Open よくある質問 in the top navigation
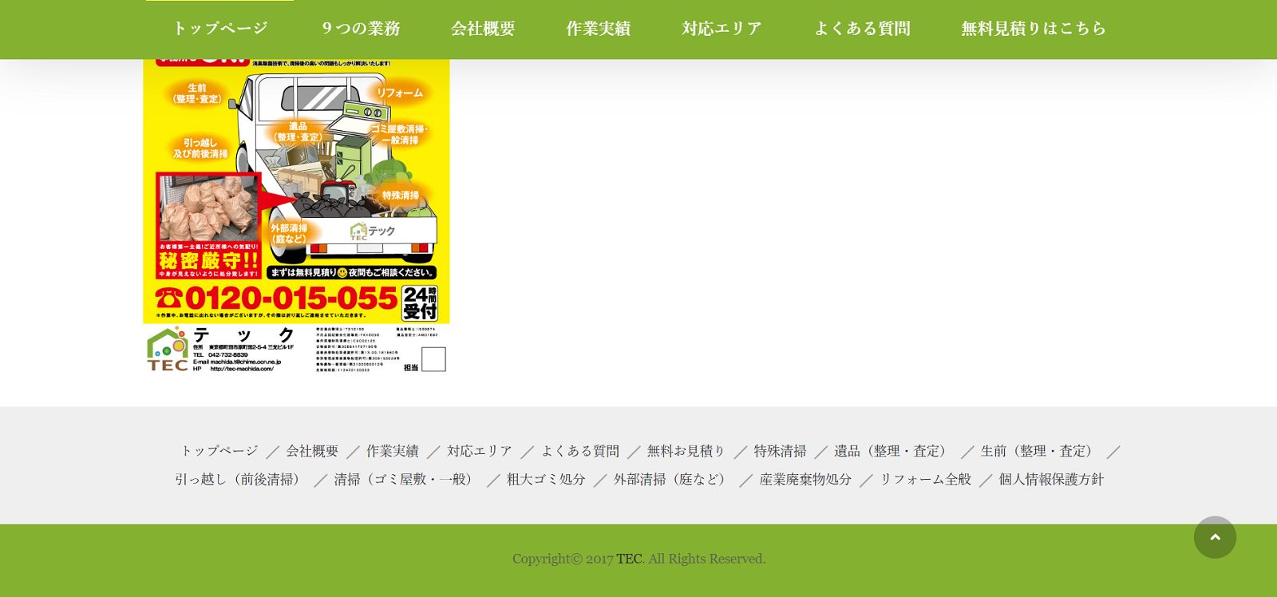Screen dimensions: 1277x597 (862, 29)
